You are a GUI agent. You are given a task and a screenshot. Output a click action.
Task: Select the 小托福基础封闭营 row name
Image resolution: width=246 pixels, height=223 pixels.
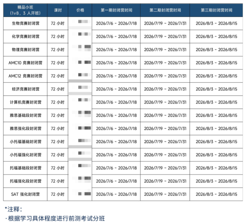pos(26,142)
